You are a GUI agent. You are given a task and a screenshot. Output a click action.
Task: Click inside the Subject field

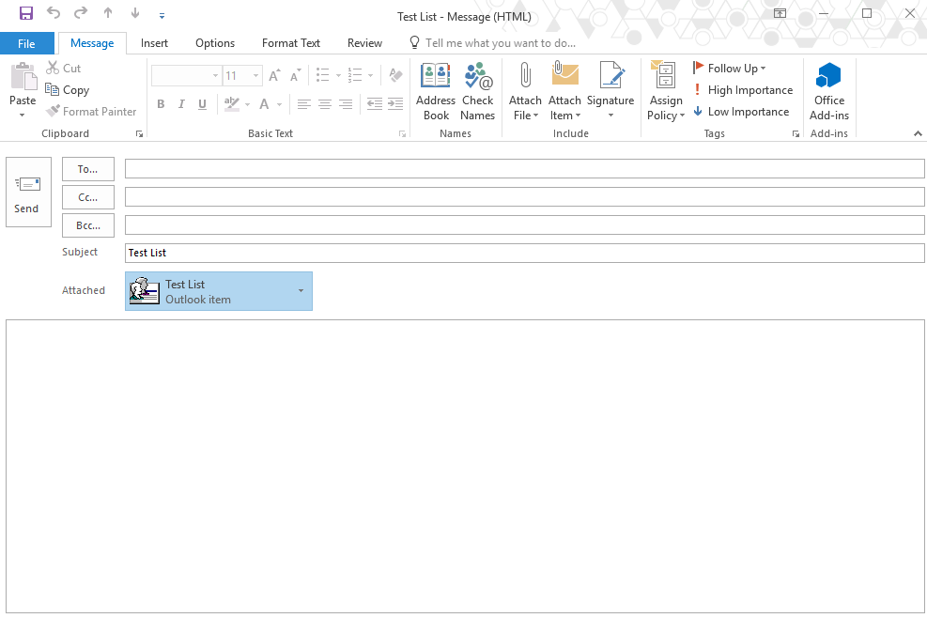pos(376,252)
